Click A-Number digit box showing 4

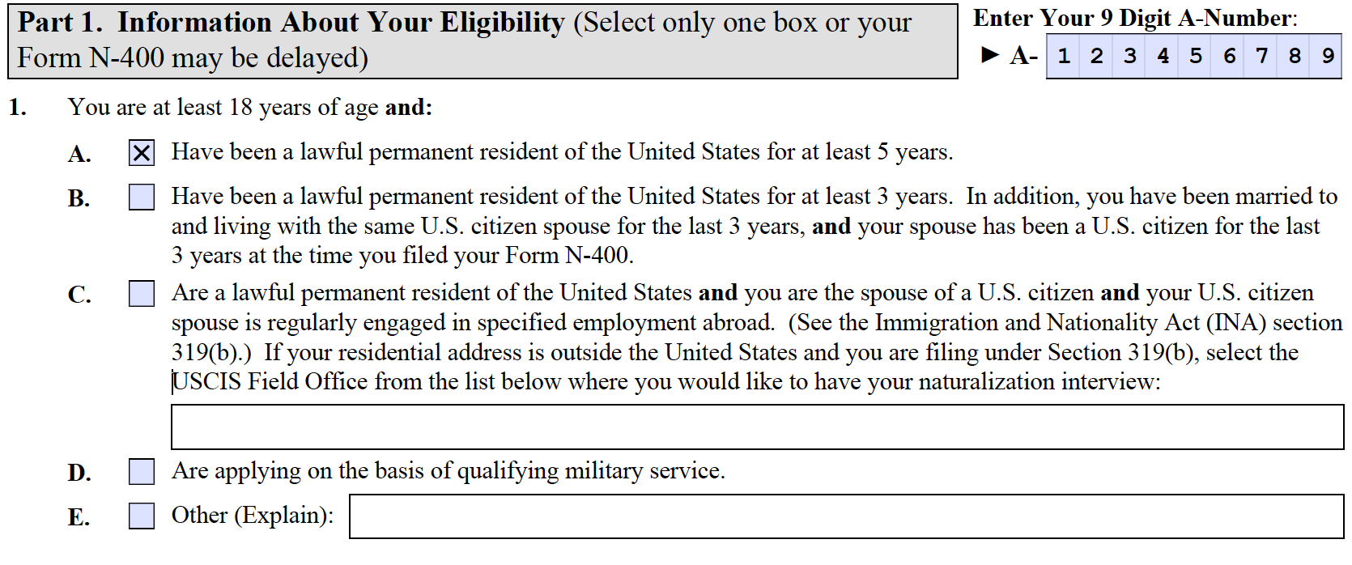pyautogui.click(x=1163, y=56)
